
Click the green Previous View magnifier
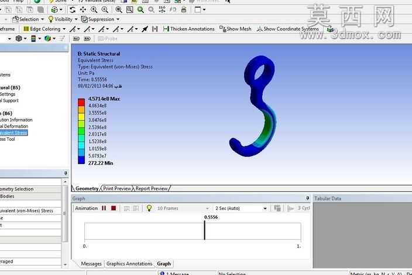pos(140,10)
